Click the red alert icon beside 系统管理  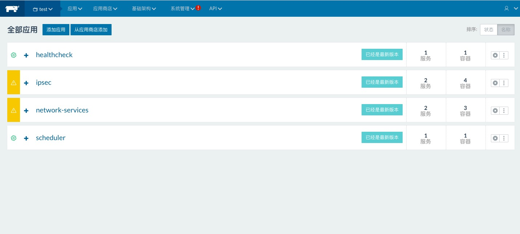pos(198,8)
